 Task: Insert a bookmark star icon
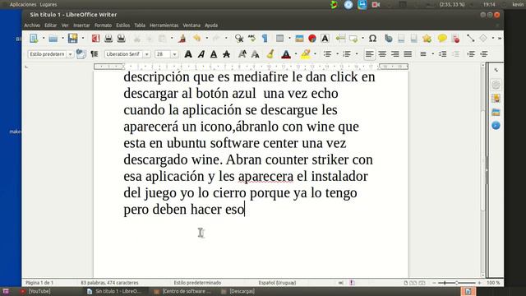coord(427,39)
